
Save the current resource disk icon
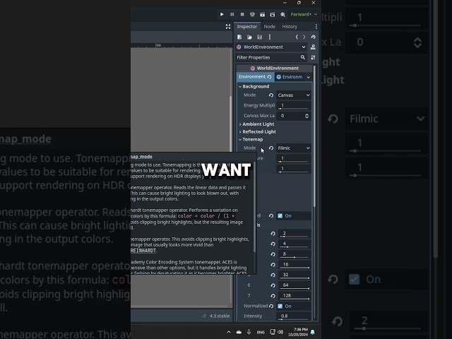click(259, 37)
